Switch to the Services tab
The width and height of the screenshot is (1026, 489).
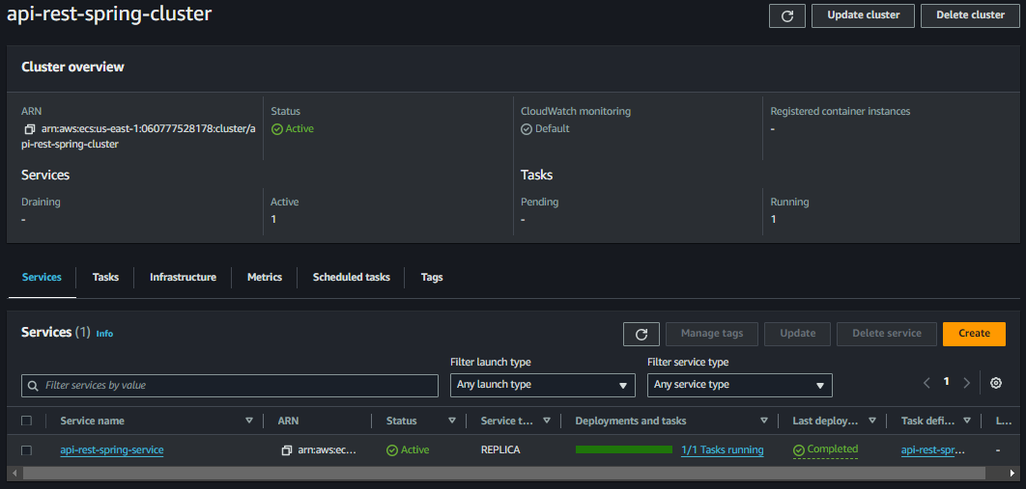pyautogui.click(x=42, y=278)
